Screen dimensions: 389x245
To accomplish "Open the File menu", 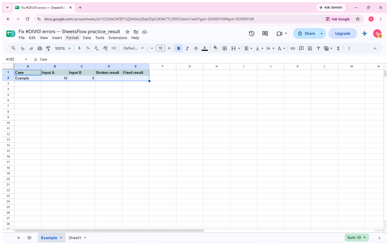I will coord(22,38).
